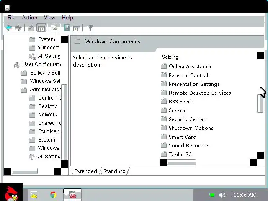Select Remote Desktop Services folder icon
268x201 pixels.
click(164, 93)
